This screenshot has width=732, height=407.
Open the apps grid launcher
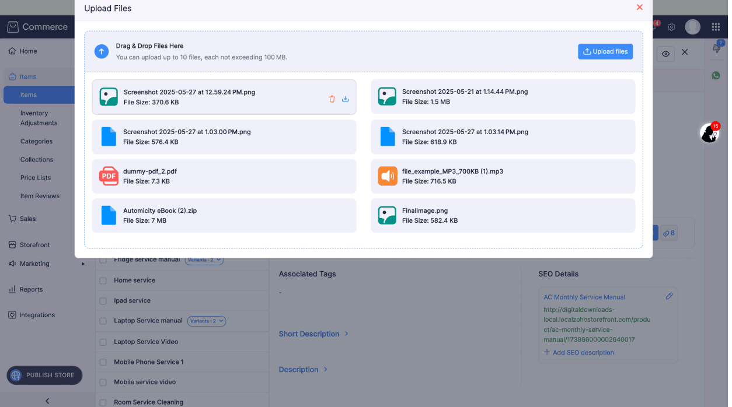716,27
